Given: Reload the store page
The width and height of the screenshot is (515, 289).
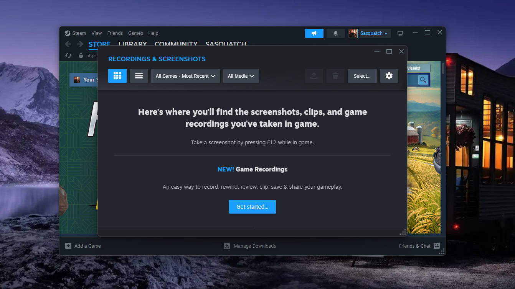Looking at the screenshot, I should point(68,56).
